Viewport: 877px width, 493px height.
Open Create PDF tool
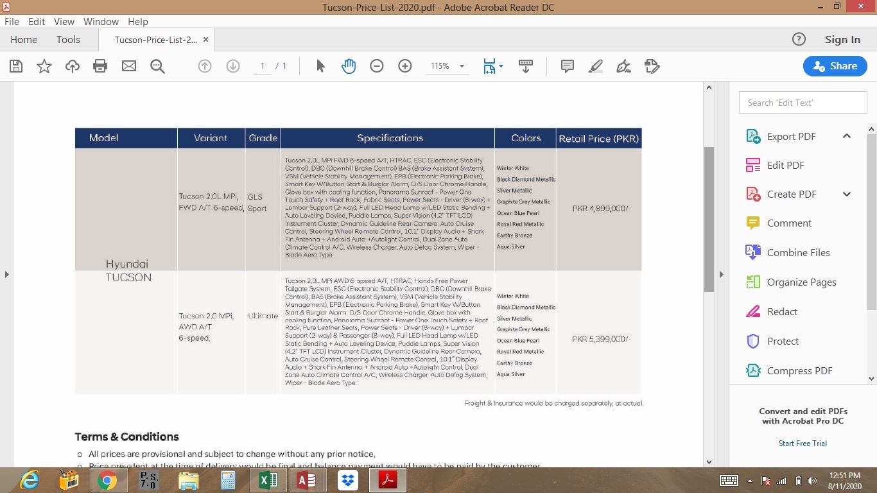point(792,195)
